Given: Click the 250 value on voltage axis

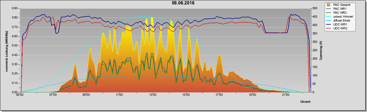Looking at the screenshot, I should 314,50.
